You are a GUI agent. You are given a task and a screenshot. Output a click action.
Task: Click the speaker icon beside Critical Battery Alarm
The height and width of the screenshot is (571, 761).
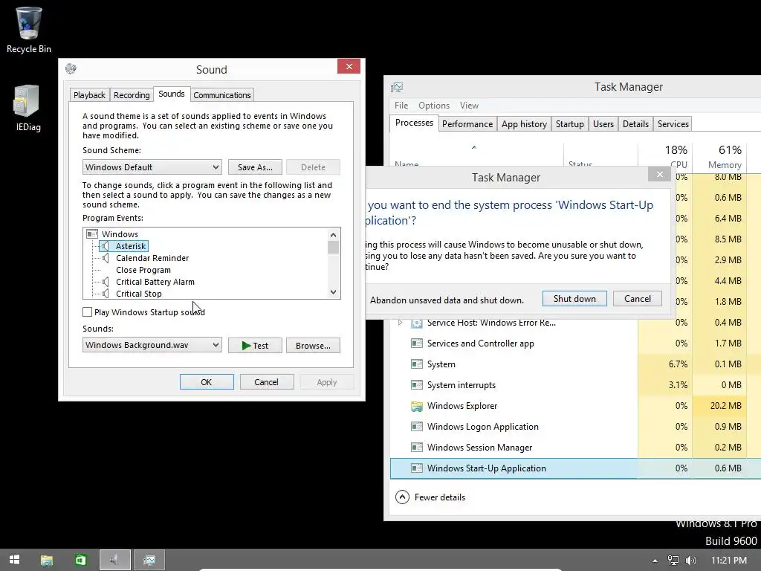pos(106,282)
